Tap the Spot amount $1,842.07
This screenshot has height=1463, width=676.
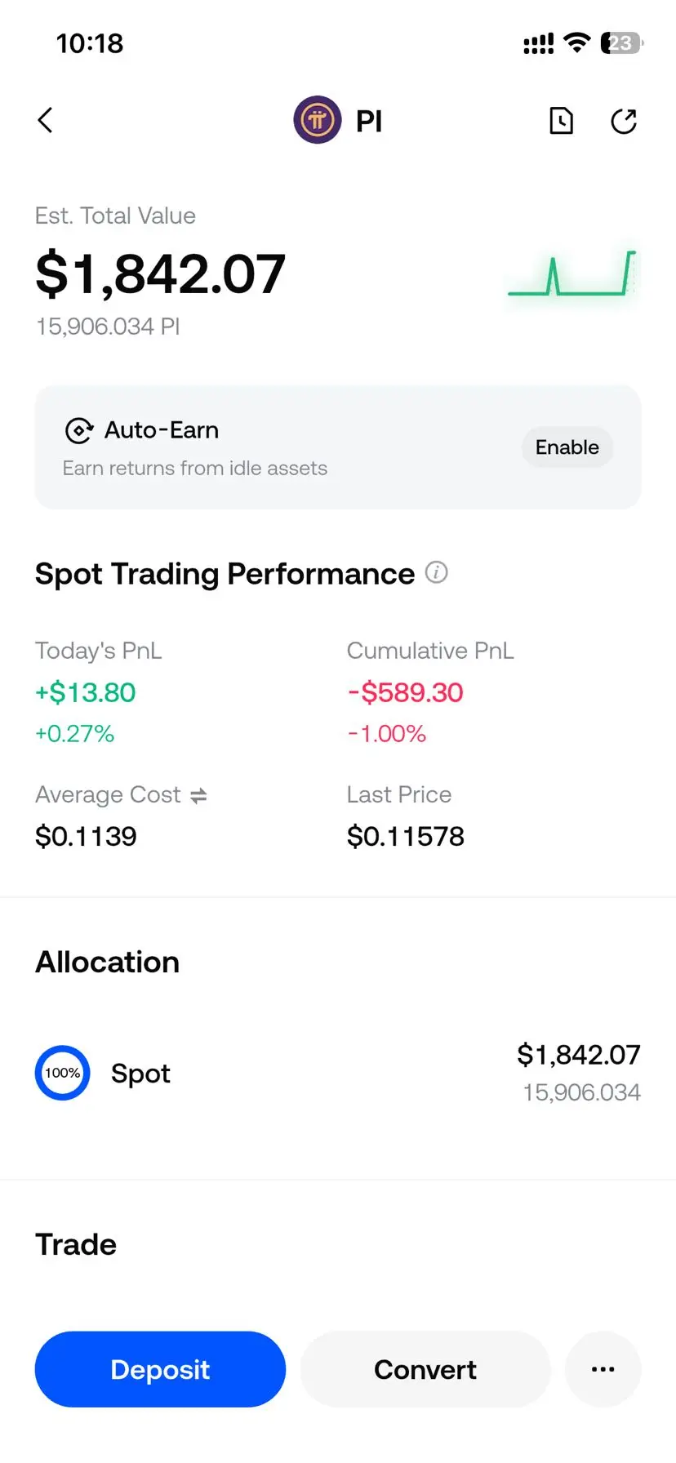pos(579,1055)
